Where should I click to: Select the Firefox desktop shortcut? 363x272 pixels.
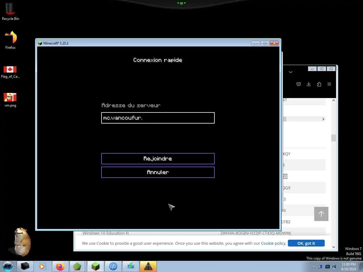tap(10, 40)
